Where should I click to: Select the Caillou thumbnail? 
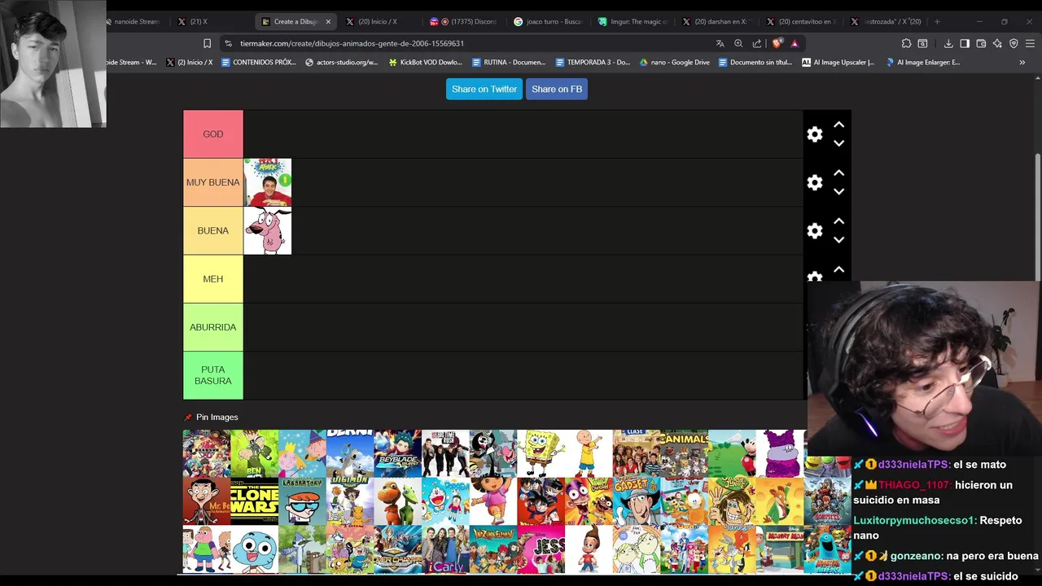589,453
